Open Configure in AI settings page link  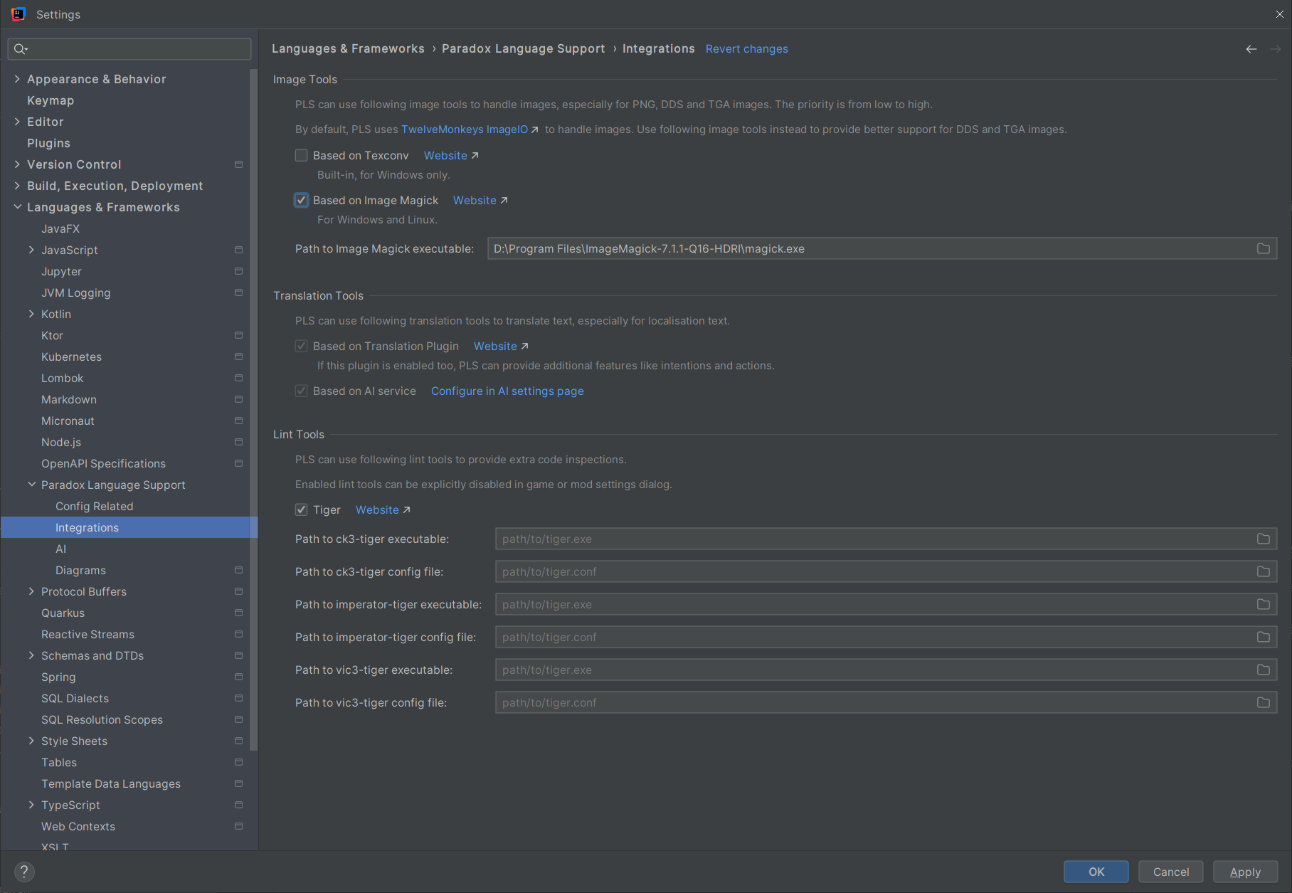[507, 391]
